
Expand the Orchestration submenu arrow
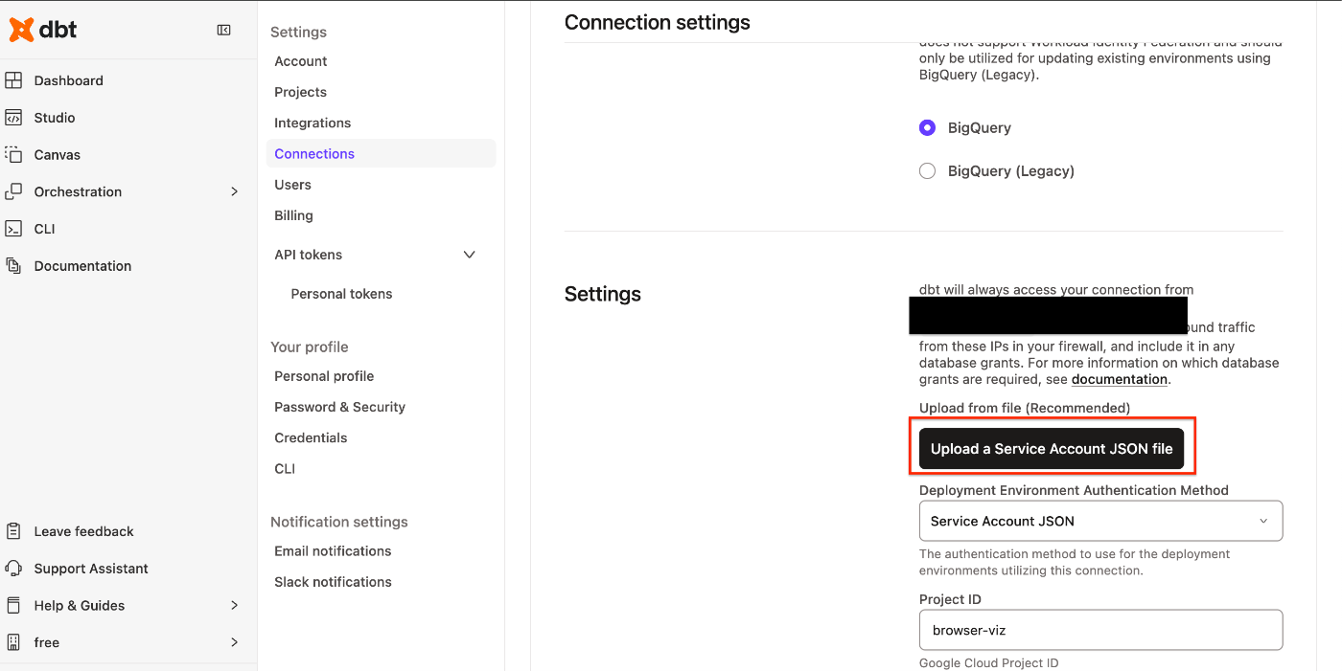click(x=234, y=191)
